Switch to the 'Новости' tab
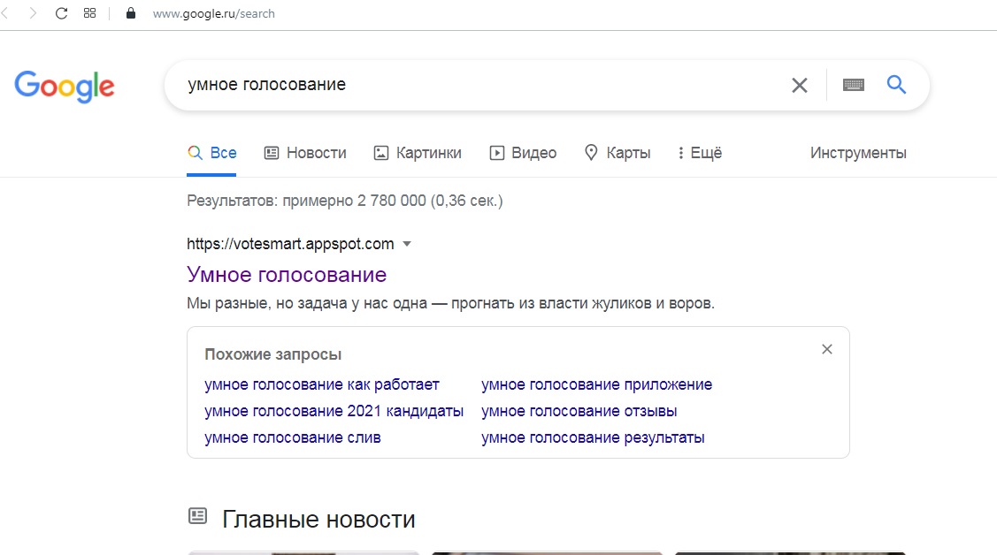The image size is (997, 555). (x=305, y=153)
